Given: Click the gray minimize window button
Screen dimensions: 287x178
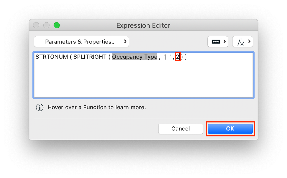Looking at the screenshot, I should (x=47, y=25).
